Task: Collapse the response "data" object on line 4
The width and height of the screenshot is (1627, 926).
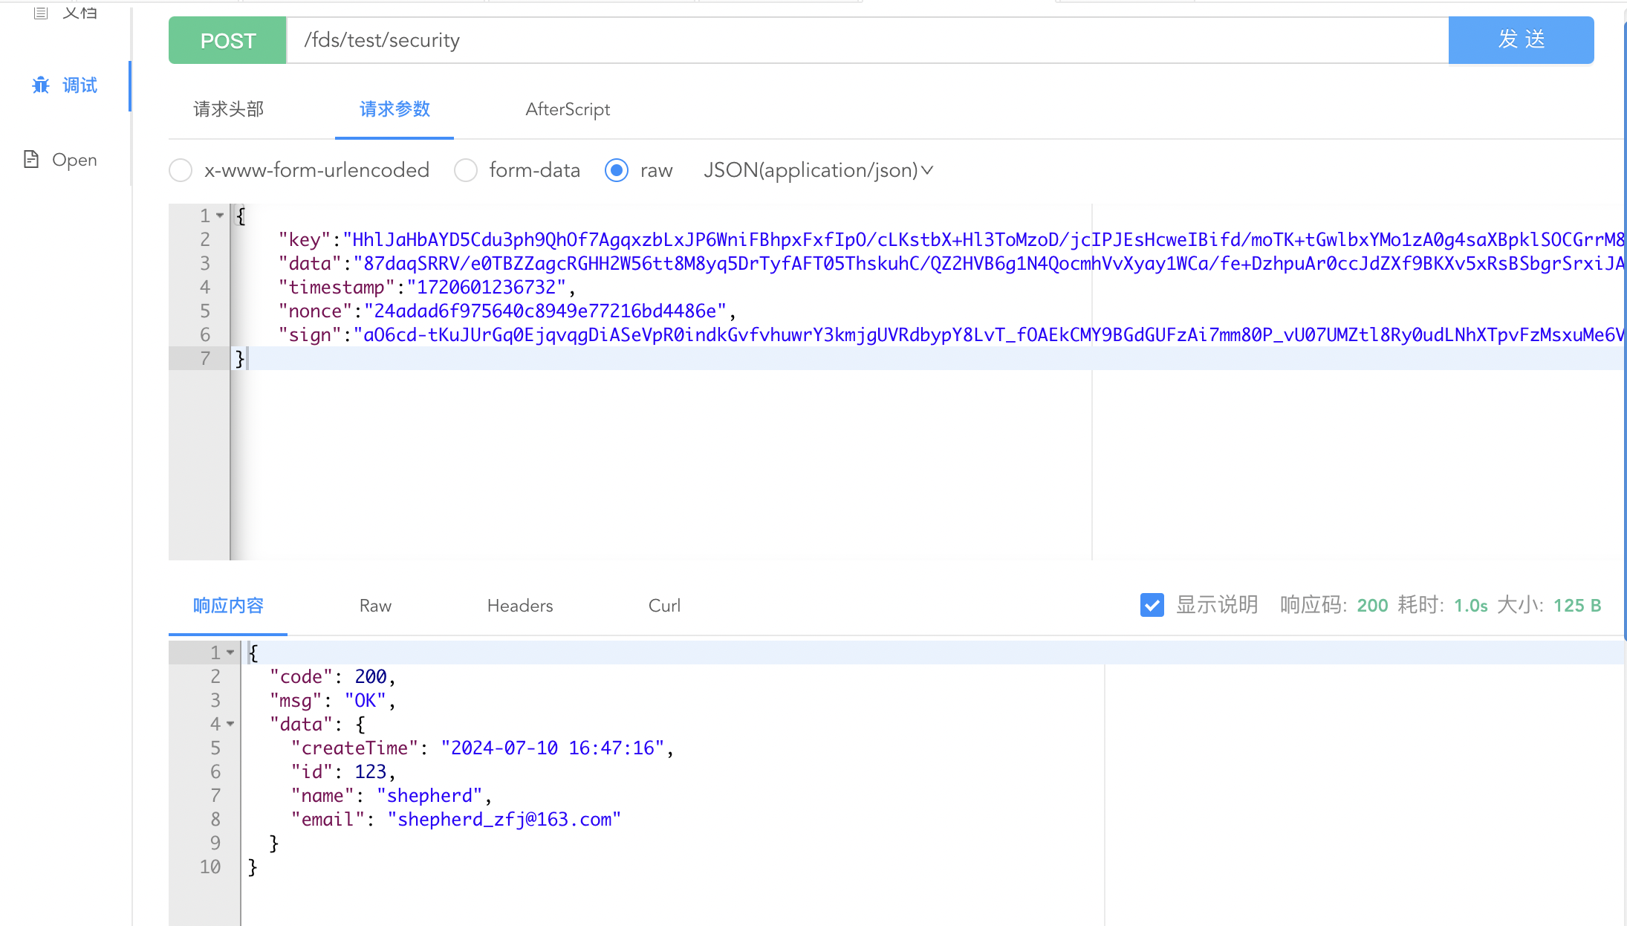Action: click(x=230, y=724)
